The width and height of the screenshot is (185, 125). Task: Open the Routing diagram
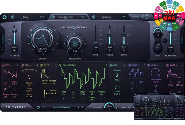pyautogui.click(x=146, y=17)
